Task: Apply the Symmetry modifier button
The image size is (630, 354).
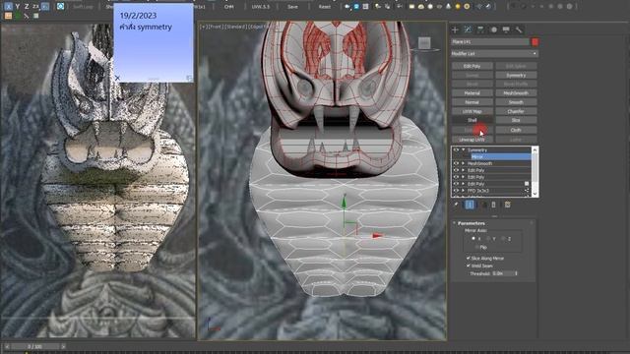Action: [516, 75]
